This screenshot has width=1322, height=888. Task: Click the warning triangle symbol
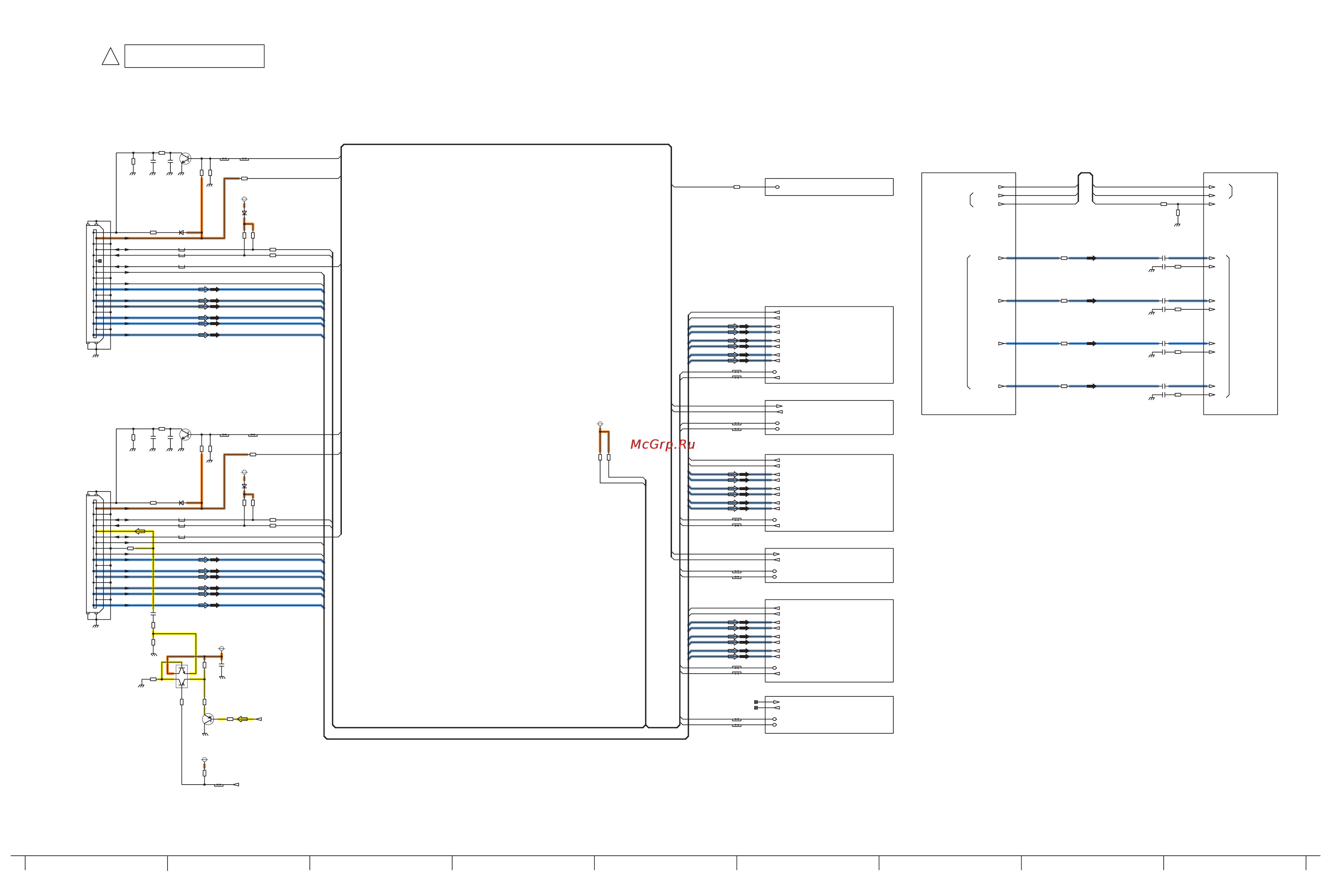(110, 56)
